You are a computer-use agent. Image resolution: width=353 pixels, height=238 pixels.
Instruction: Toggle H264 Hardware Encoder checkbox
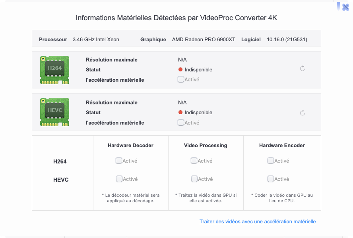coord(271,161)
